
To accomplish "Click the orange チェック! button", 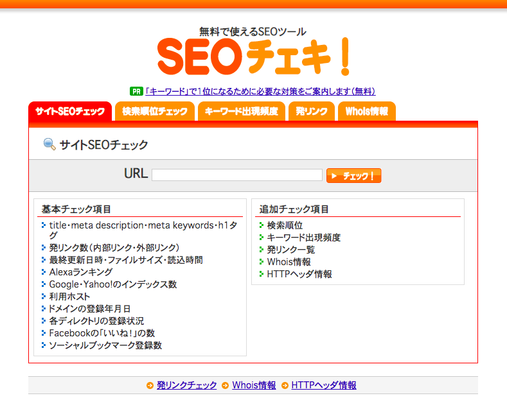I will click(353, 175).
